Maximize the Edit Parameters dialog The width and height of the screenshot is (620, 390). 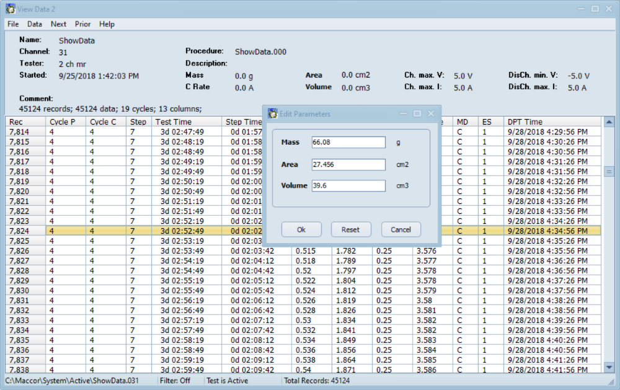point(417,114)
